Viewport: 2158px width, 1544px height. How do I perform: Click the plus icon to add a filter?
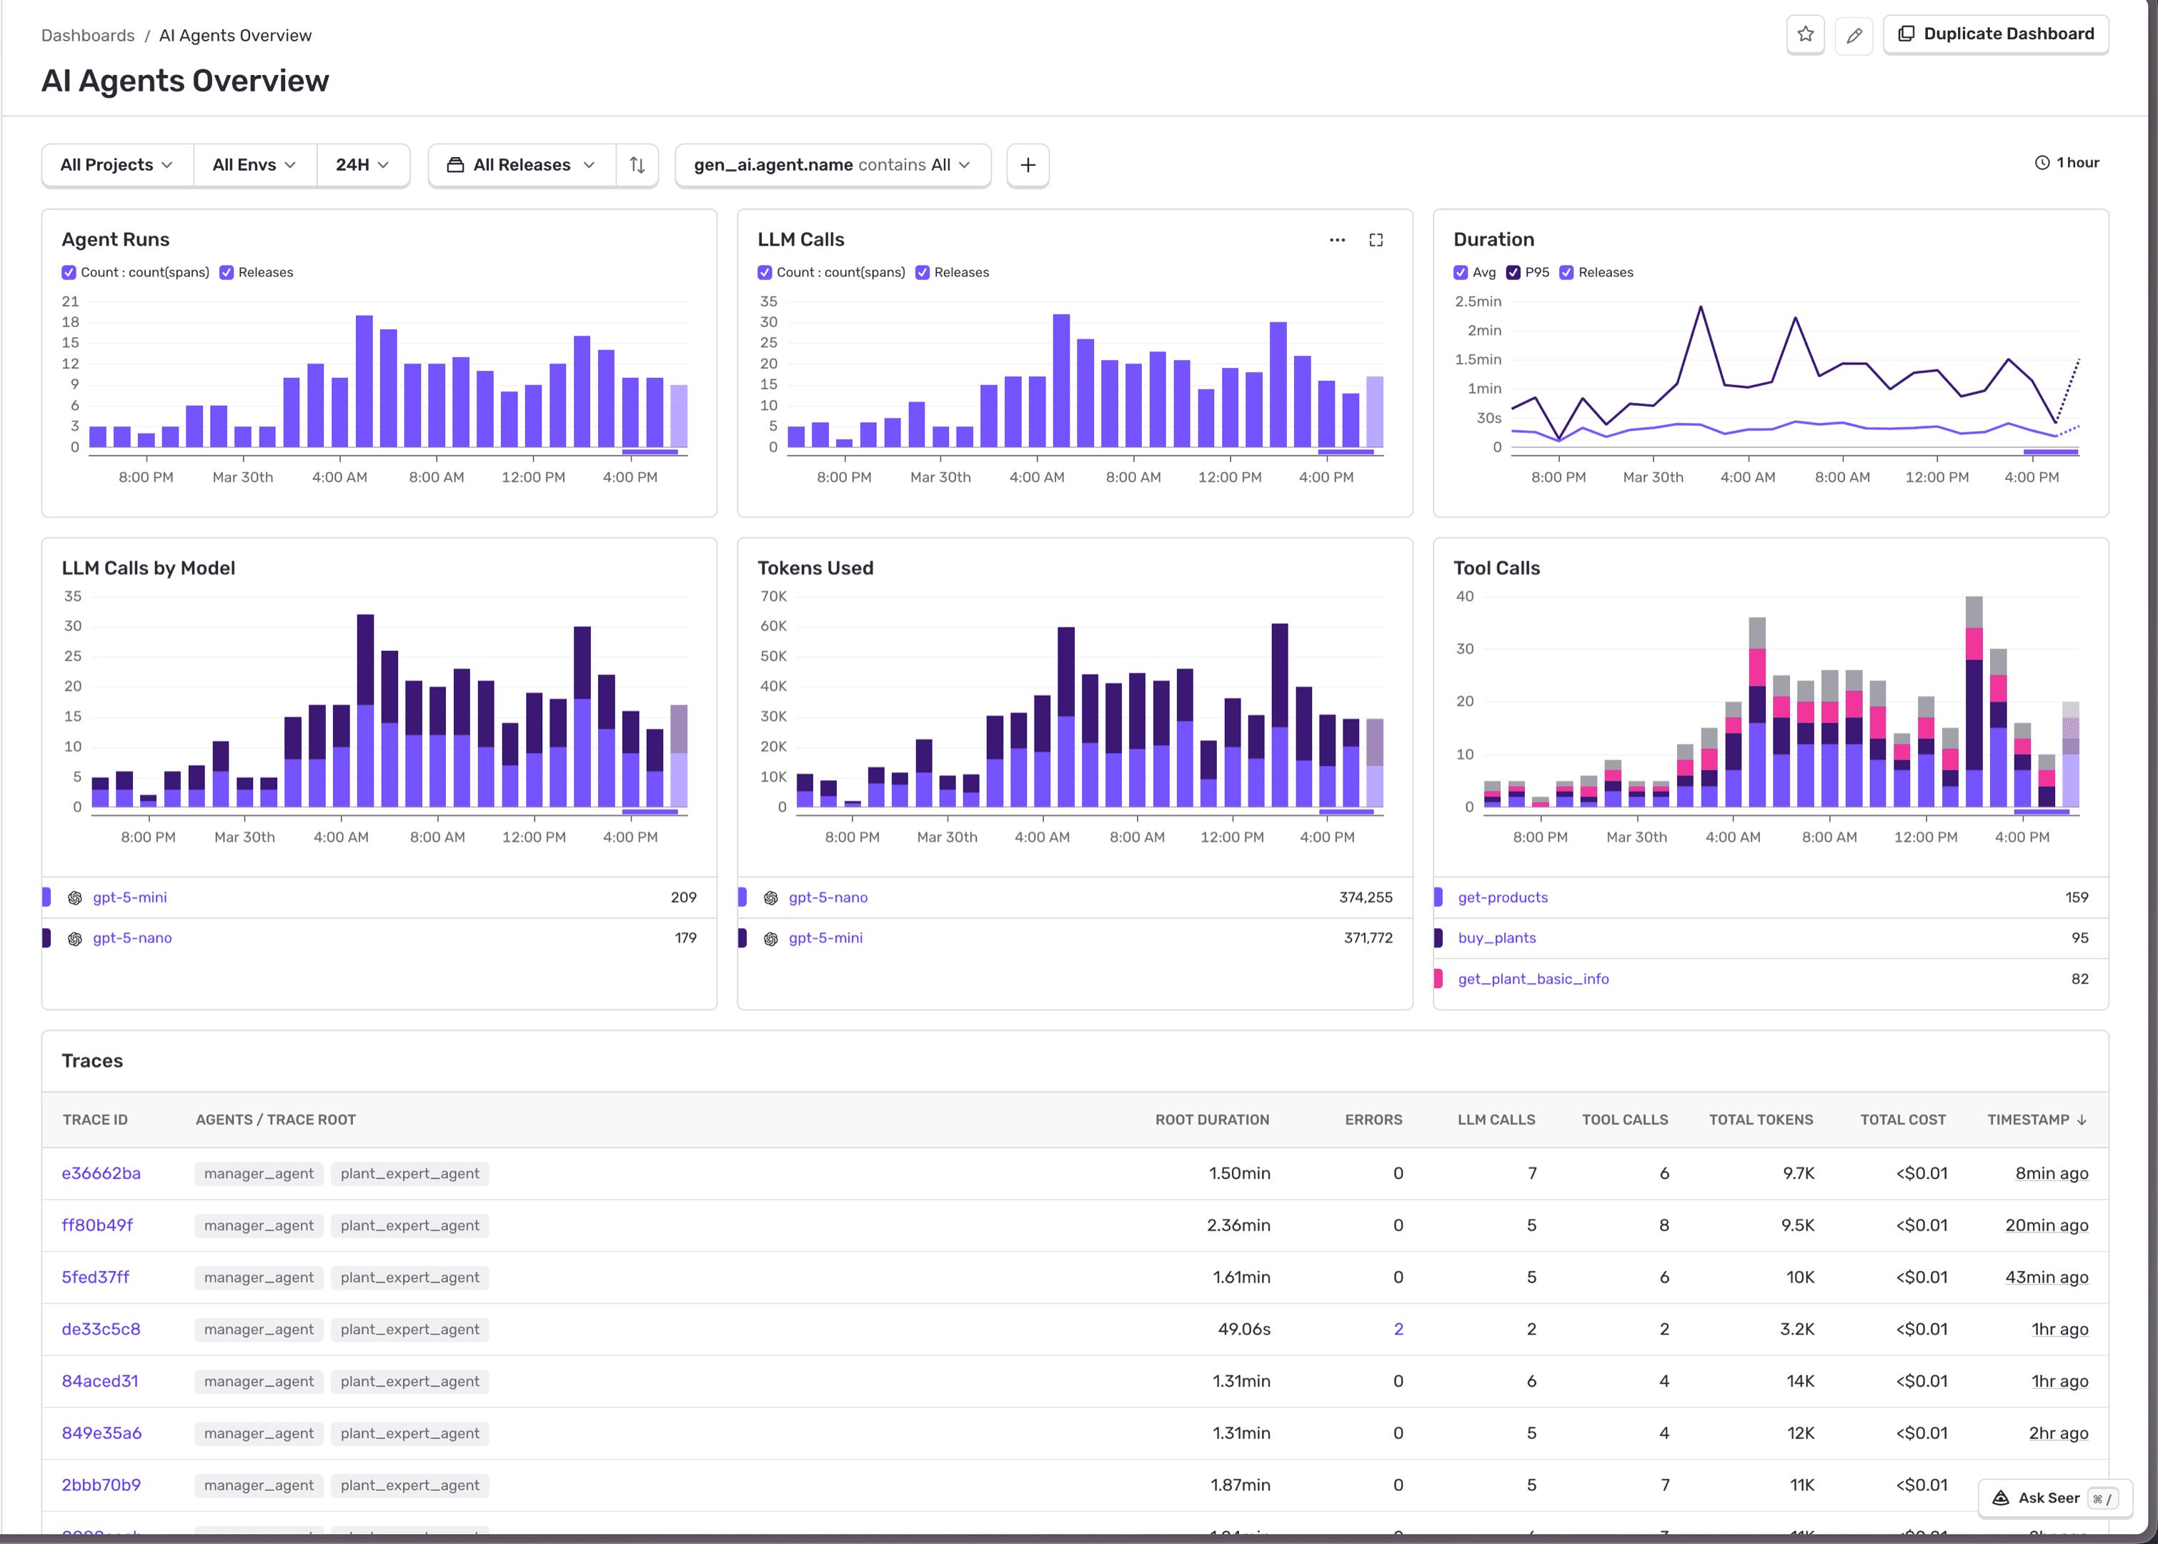pyautogui.click(x=1028, y=164)
